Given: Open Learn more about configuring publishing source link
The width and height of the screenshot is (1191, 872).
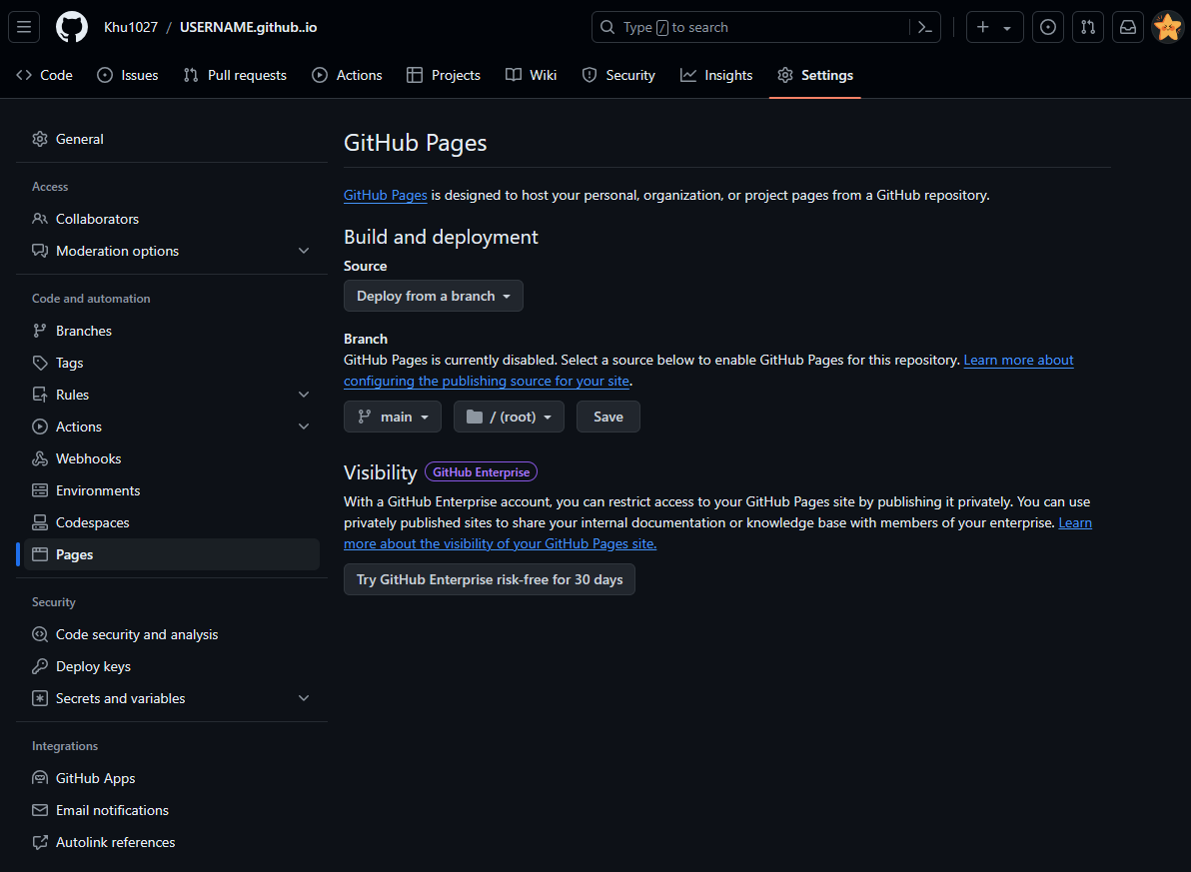Looking at the screenshot, I should 708,370.
